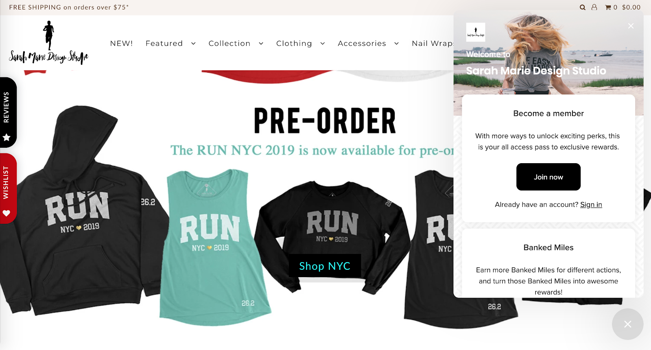Viewport: 651px width, 350px height.
Task: Dismiss rewards launcher round X button
Action: coord(628,324)
